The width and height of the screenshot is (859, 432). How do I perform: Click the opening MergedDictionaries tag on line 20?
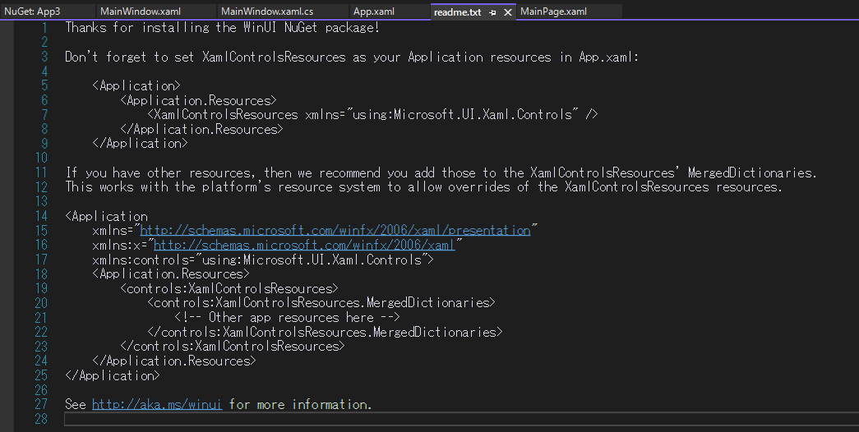(x=321, y=303)
